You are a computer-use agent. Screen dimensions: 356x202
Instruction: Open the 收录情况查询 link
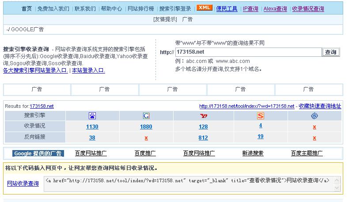(308, 9)
